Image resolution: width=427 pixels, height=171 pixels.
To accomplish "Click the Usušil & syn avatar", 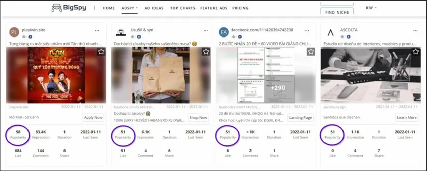I will 120,33.
